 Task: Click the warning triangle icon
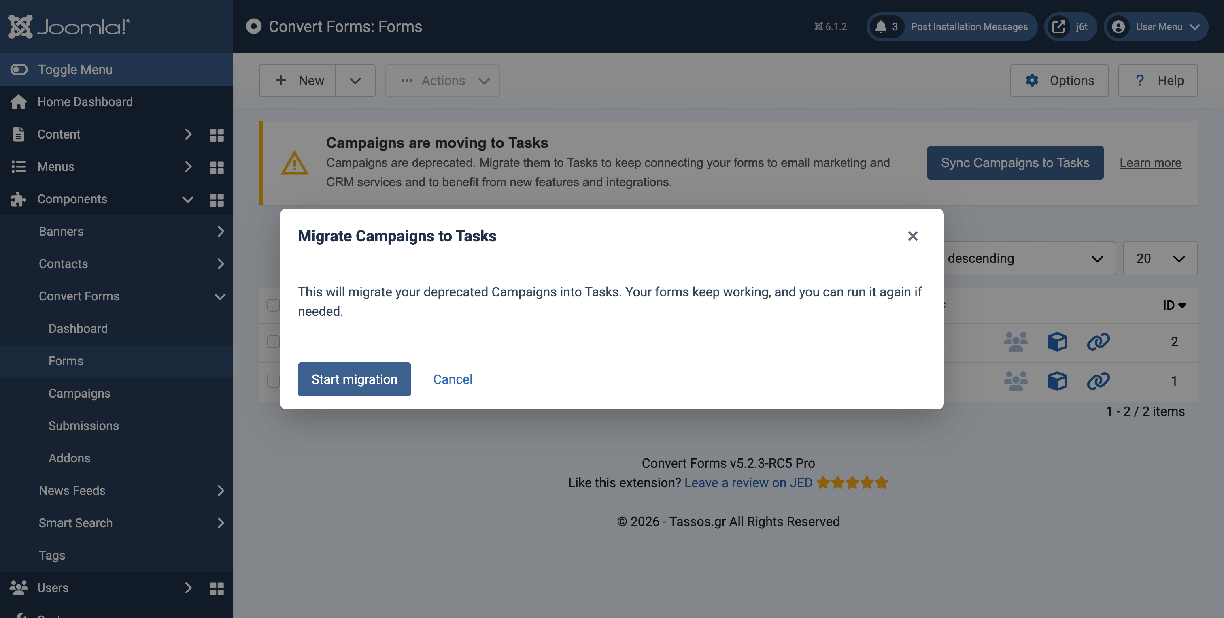pyautogui.click(x=295, y=162)
